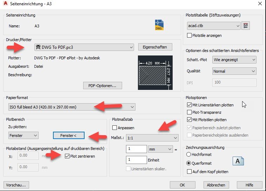Click the X plot offset field

click(x=28, y=156)
